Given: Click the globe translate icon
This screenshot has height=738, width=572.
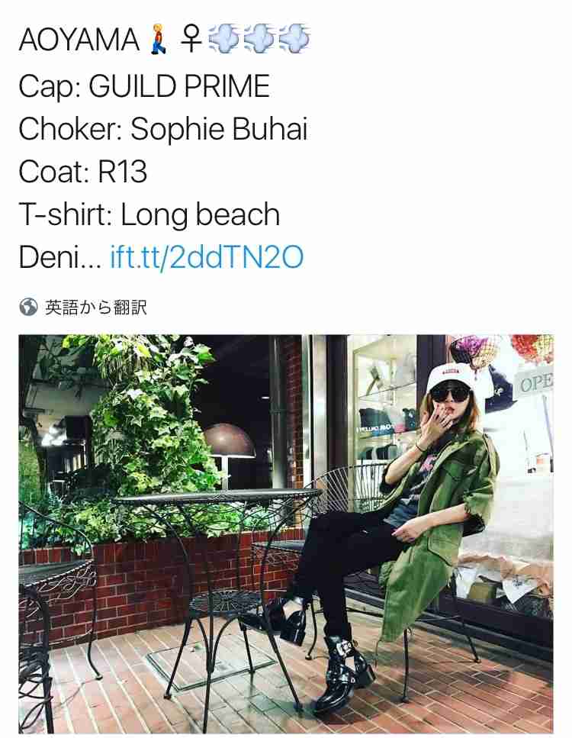Looking at the screenshot, I should tap(28, 307).
